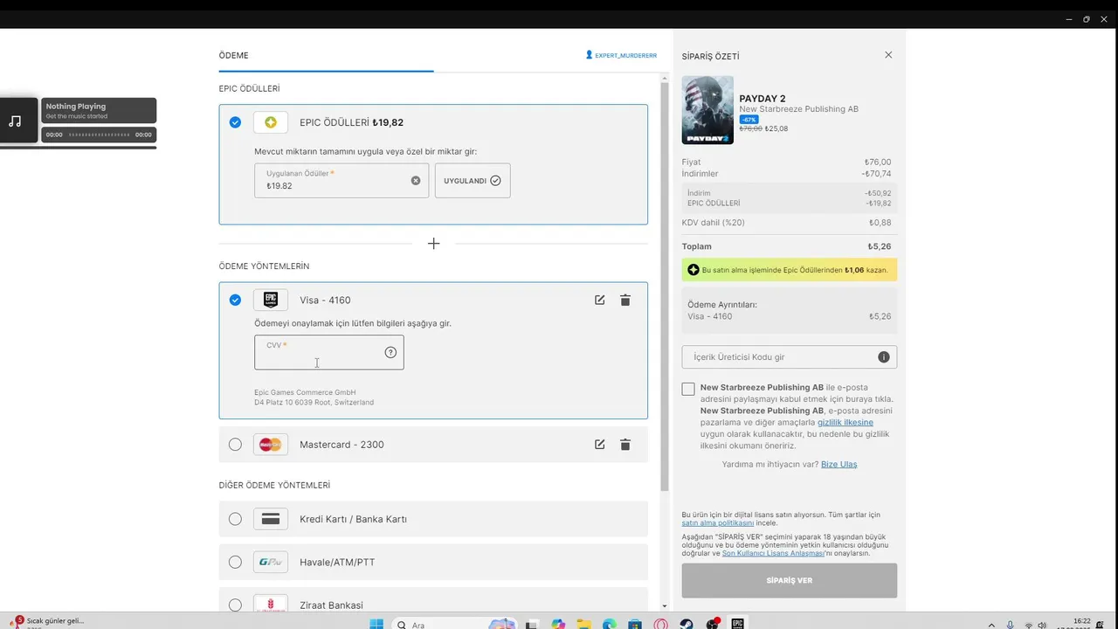Open the satın alma politikasını link

(717, 522)
